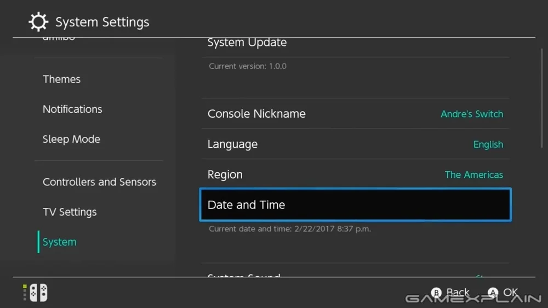Select TV Settings in the sidebar
548x308 pixels.
(70, 212)
